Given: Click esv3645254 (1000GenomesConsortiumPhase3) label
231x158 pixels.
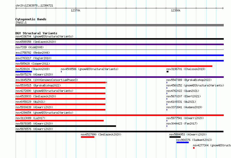Looking at the screenshot, I should 47,80.
